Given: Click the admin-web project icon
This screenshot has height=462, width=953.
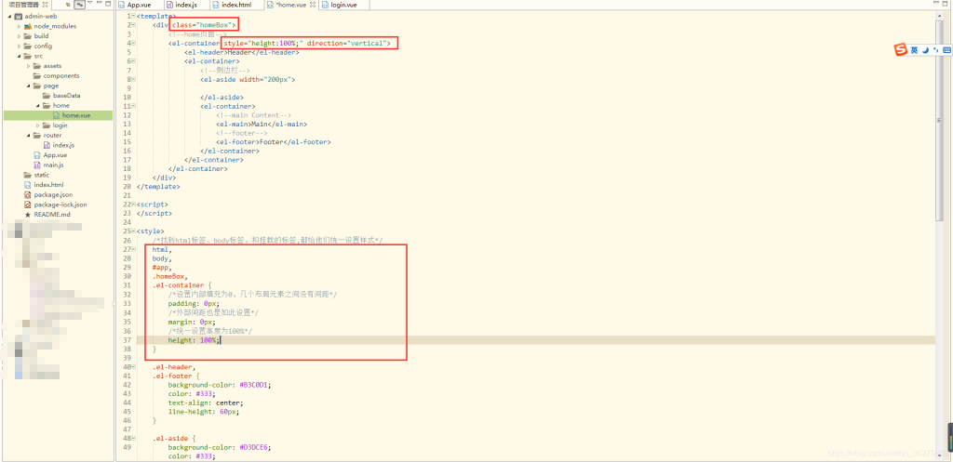Looking at the screenshot, I should [19, 17].
